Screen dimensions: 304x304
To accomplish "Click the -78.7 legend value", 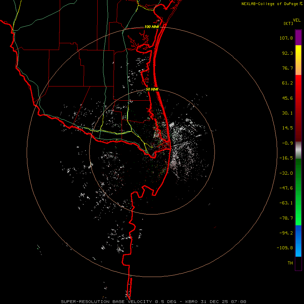I will (286, 218).
